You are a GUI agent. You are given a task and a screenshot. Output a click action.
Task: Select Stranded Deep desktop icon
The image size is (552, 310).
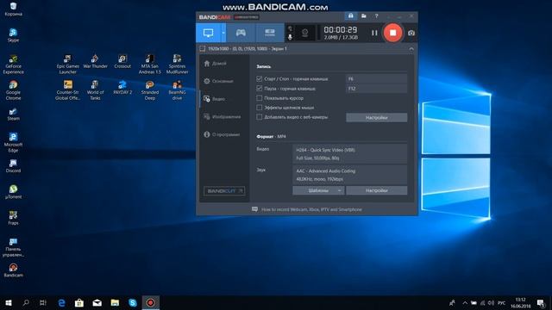coord(149,90)
